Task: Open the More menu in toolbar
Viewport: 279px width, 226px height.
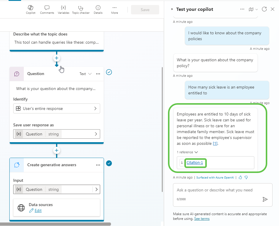Action: (115, 9)
